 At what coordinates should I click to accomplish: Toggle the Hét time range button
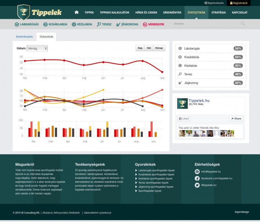click(x=149, y=48)
